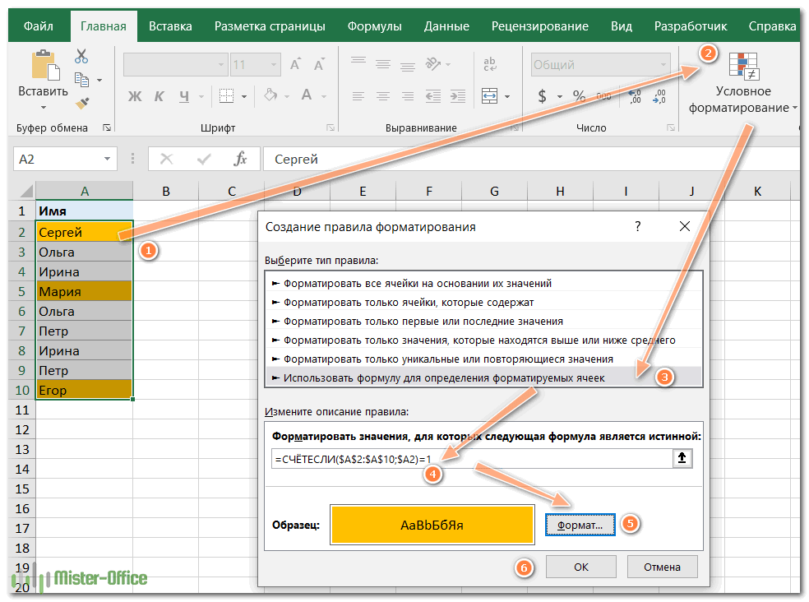Screen dimensions: 809x602
Task: Select the Format Painter brush icon
Action: click(81, 103)
